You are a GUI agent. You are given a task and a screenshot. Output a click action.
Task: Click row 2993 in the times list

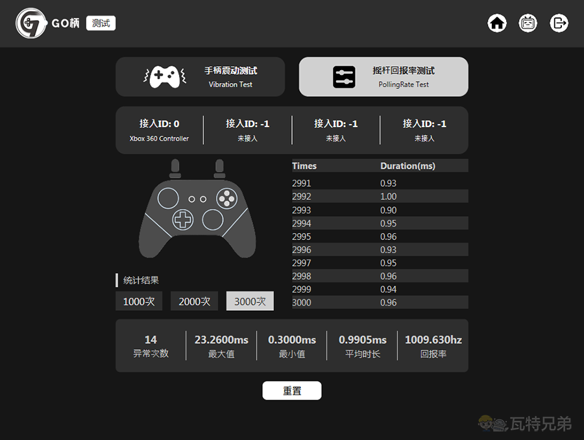point(380,210)
